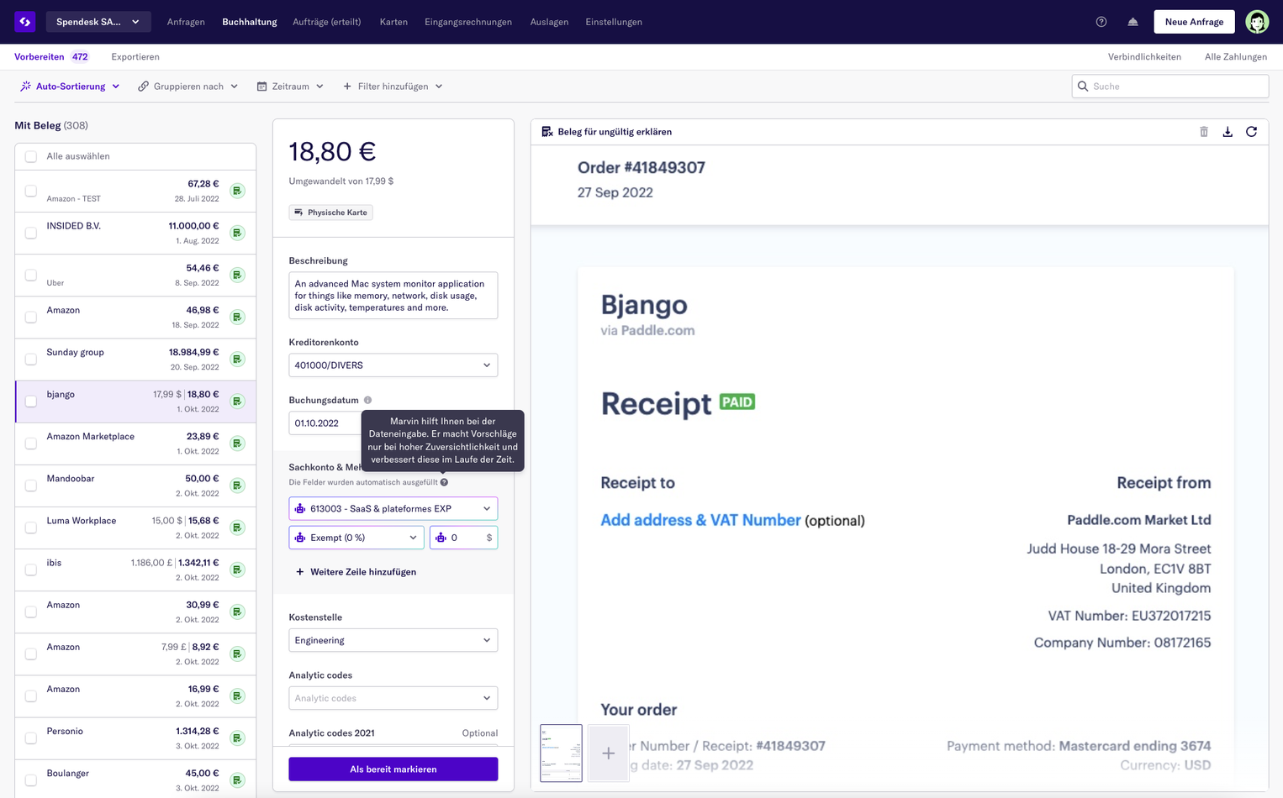Open the Alle Zahlungen link
The width and height of the screenshot is (1283, 798).
pos(1236,57)
